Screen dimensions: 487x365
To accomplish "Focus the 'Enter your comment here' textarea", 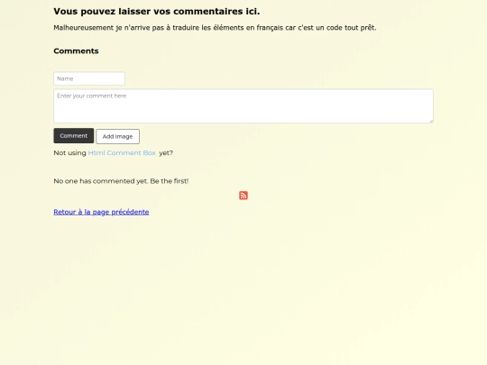I will tap(243, 106).
